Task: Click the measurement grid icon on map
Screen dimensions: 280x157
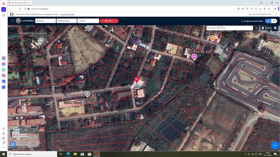Action: click(x=269, y=28)
